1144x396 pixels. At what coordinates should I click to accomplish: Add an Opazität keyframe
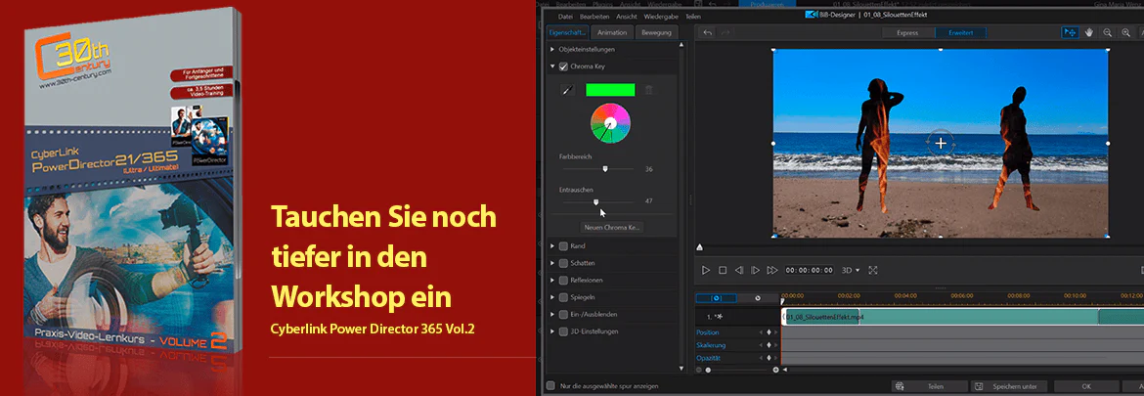pos(769,357)
